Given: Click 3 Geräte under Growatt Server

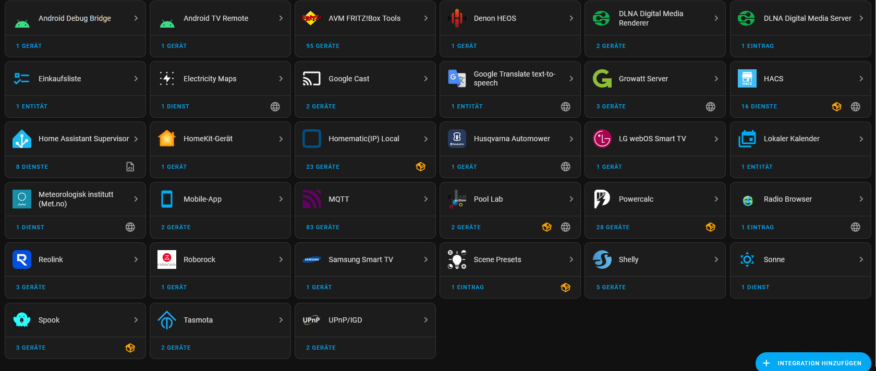Looking at the screenshot, I should click(611, 106).
